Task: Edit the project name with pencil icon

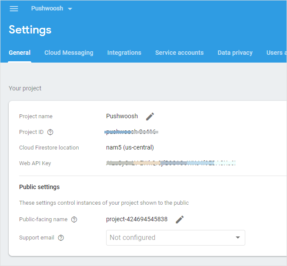Action: [150, 116]
